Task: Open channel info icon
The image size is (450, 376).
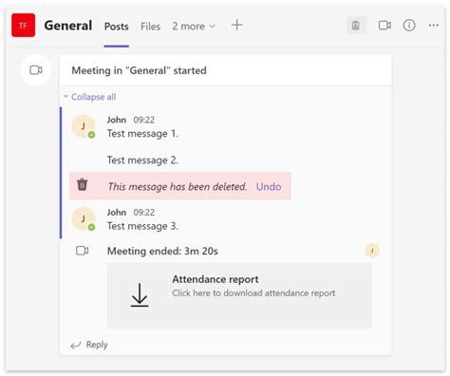Action: coord(409,26)
